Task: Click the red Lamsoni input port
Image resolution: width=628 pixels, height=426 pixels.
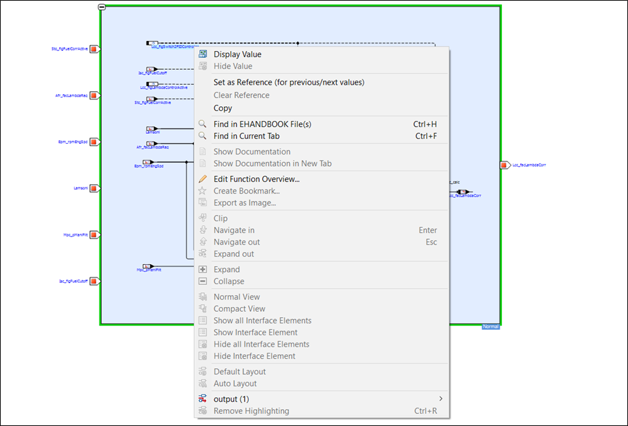Action: 93,188
